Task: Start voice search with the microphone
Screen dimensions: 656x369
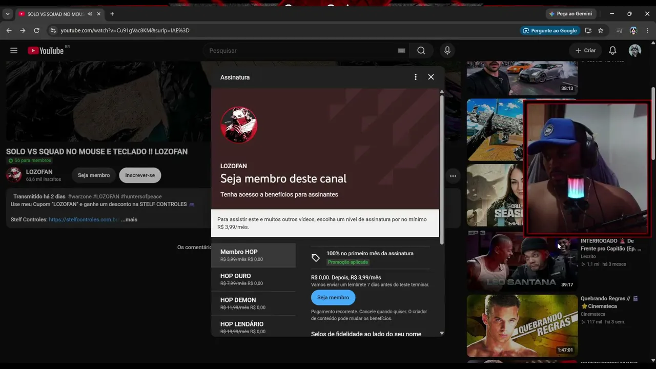Action: [447, 50]
